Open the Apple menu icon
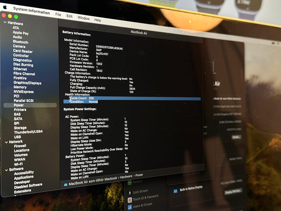 5,7
